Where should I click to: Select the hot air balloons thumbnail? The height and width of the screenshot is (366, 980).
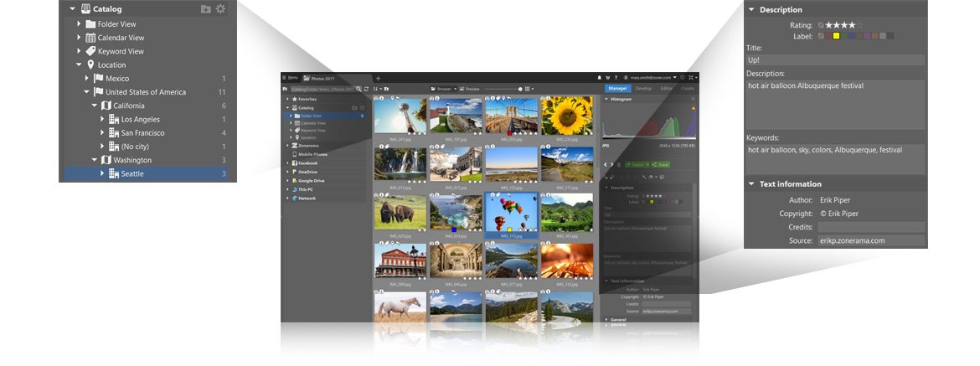(511, 212)
